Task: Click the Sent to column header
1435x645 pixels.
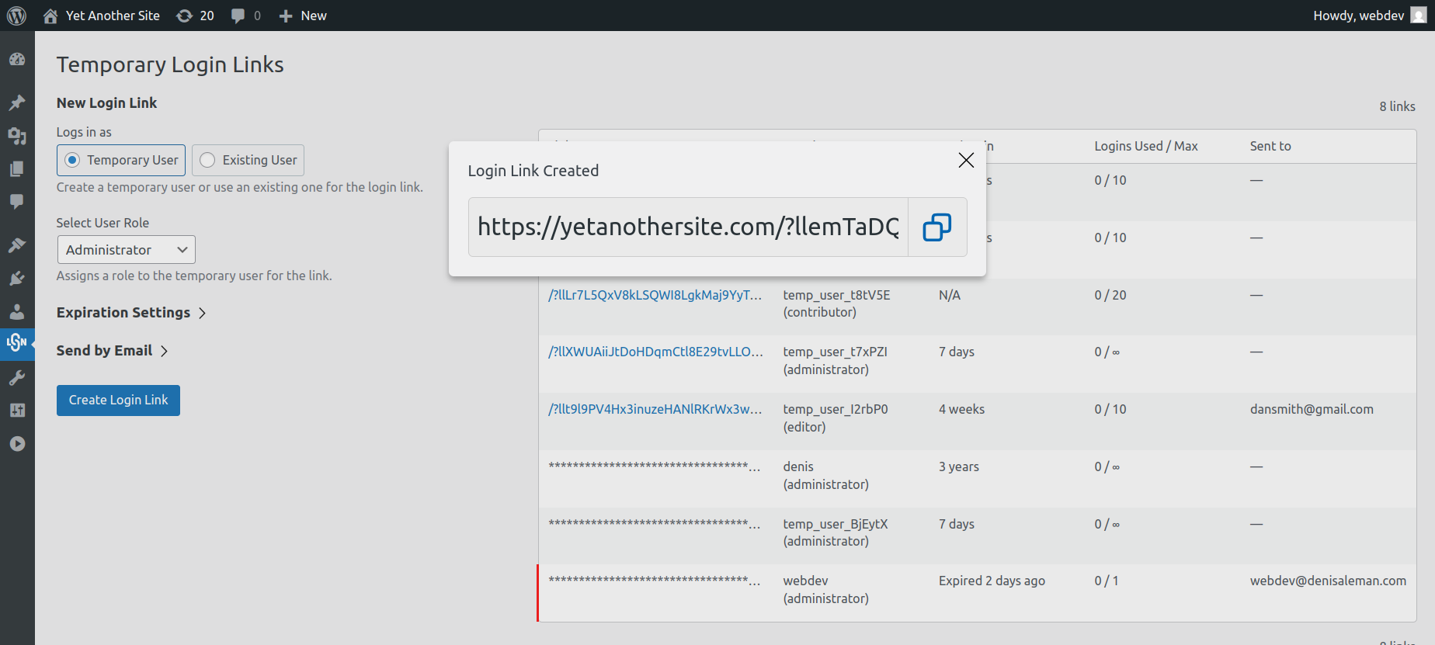Action: [1270, 146]
